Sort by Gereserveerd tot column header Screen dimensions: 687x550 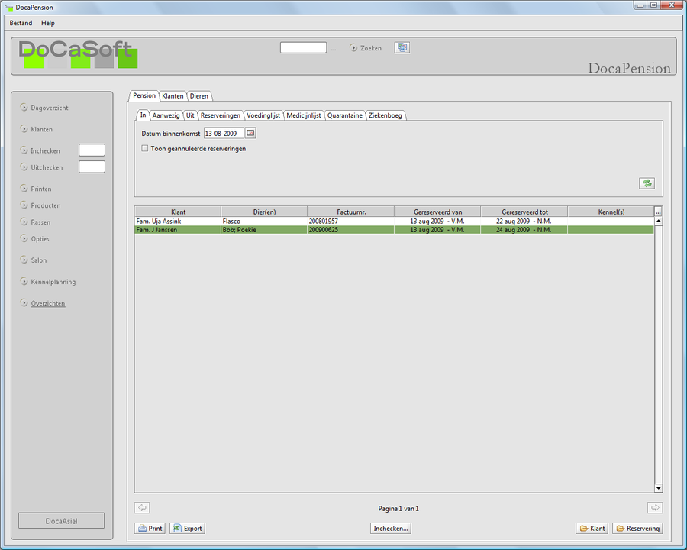click(524, 212)
